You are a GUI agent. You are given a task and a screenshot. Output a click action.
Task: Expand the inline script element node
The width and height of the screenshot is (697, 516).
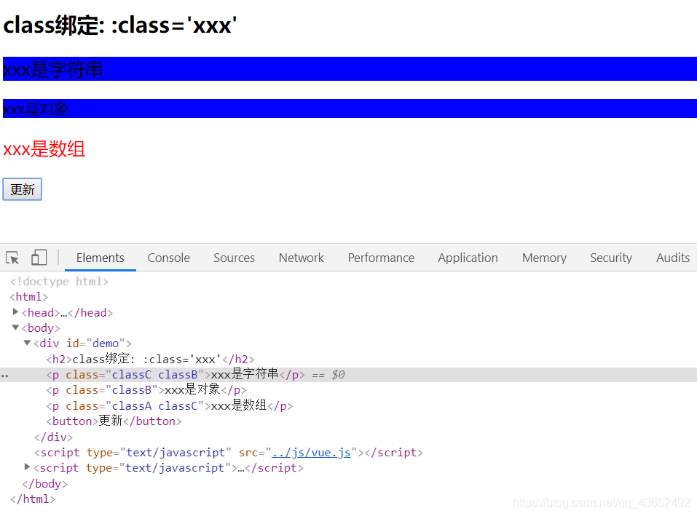27,467
